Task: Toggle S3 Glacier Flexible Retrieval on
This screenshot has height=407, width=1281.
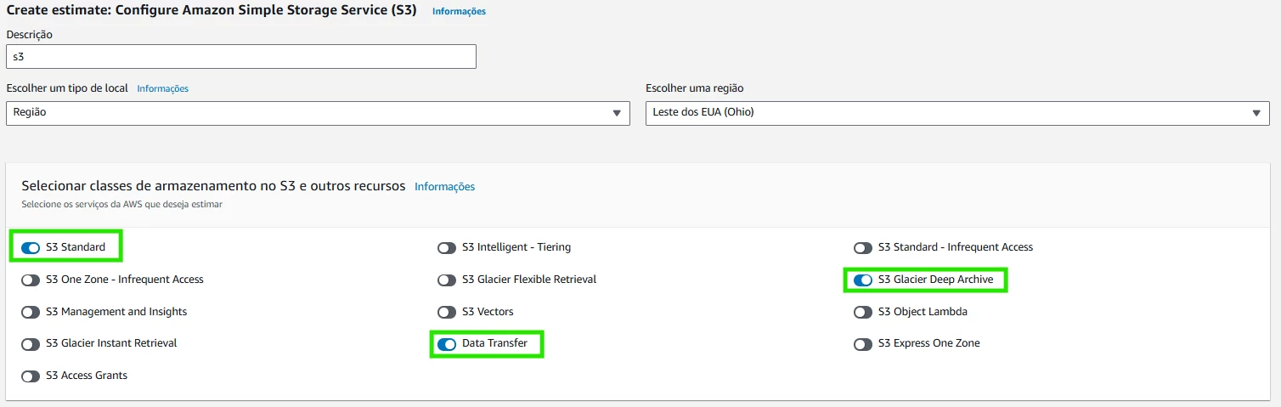Action: pyautogui.click(x=447, y=280)
